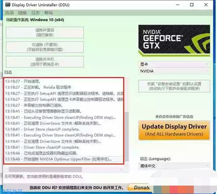Click the DDU app icon in title bar
217x194 pixels.
[x=8, y=5]
